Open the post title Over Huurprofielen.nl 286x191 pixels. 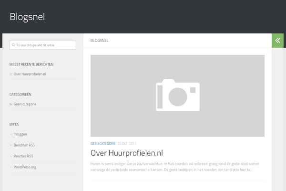coord(127,153)
